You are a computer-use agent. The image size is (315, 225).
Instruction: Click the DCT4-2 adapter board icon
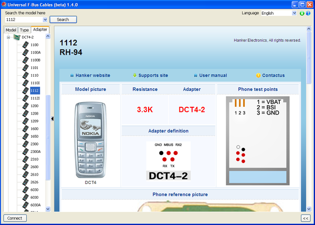point(17,37)
